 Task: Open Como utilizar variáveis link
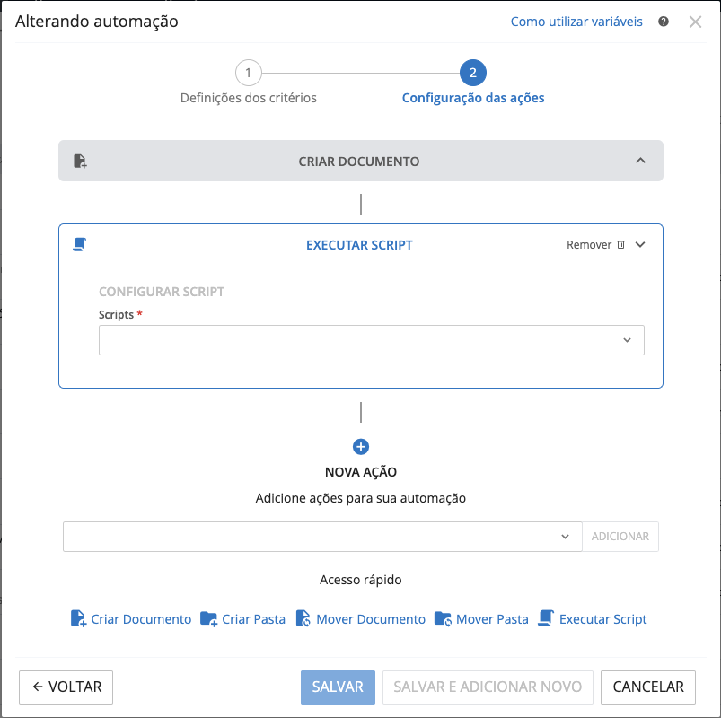576,22
